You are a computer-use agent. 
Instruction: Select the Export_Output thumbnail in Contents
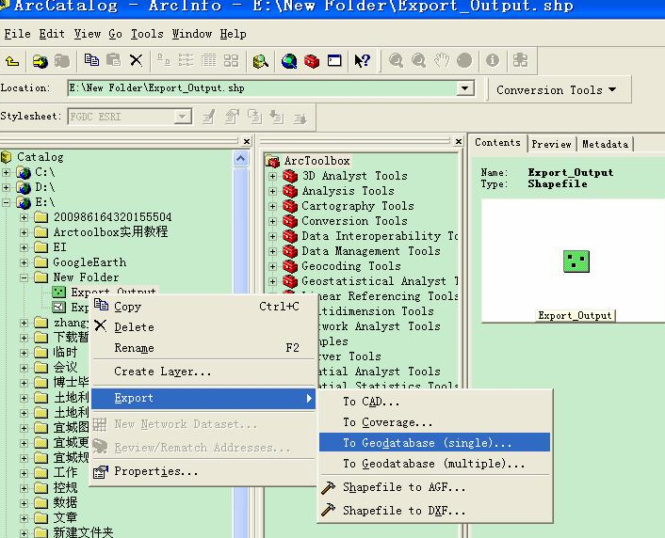[576, 261]
